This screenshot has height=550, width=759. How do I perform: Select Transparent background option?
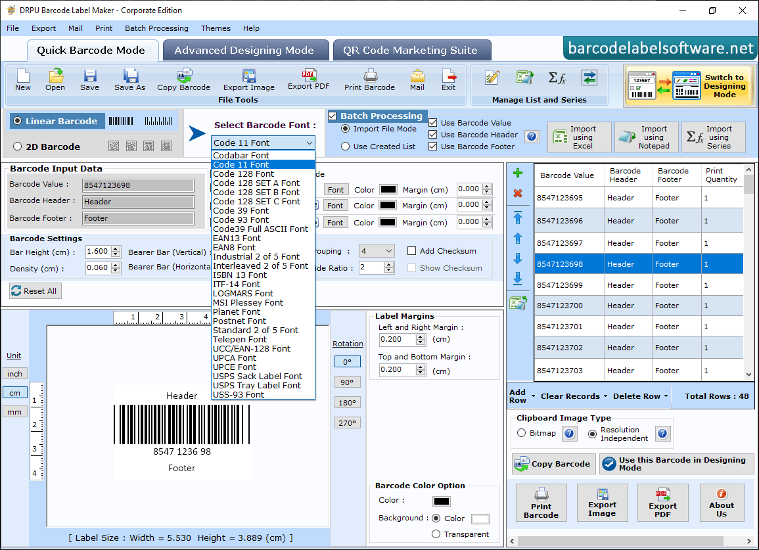[436, 534]
